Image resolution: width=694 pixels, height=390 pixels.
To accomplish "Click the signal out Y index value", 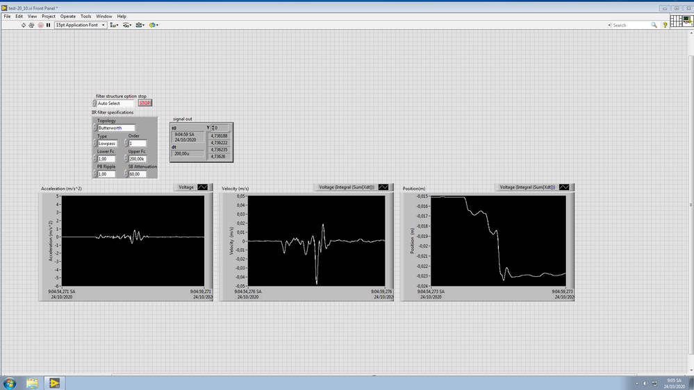I will (222, 128).
